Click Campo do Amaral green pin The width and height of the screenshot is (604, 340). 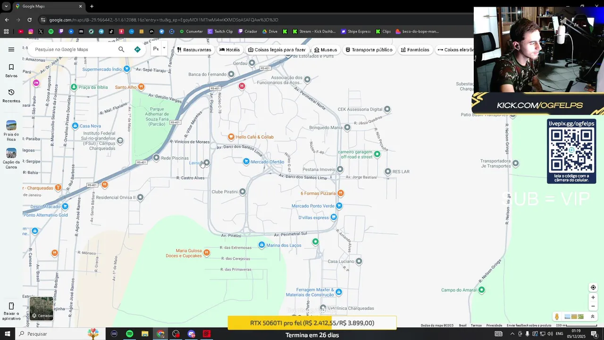click(x=481, y=290)
